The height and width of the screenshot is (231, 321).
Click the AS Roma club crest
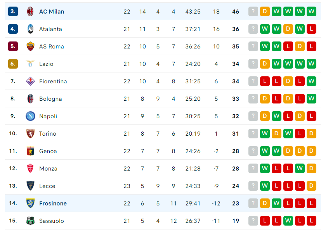(30, 47)
